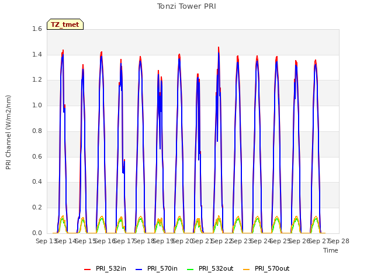The height and width of the screenshot is (280, 374).
Task: Click the orange PRI_570out legend swatch
Action: click(x=247, y=269)
